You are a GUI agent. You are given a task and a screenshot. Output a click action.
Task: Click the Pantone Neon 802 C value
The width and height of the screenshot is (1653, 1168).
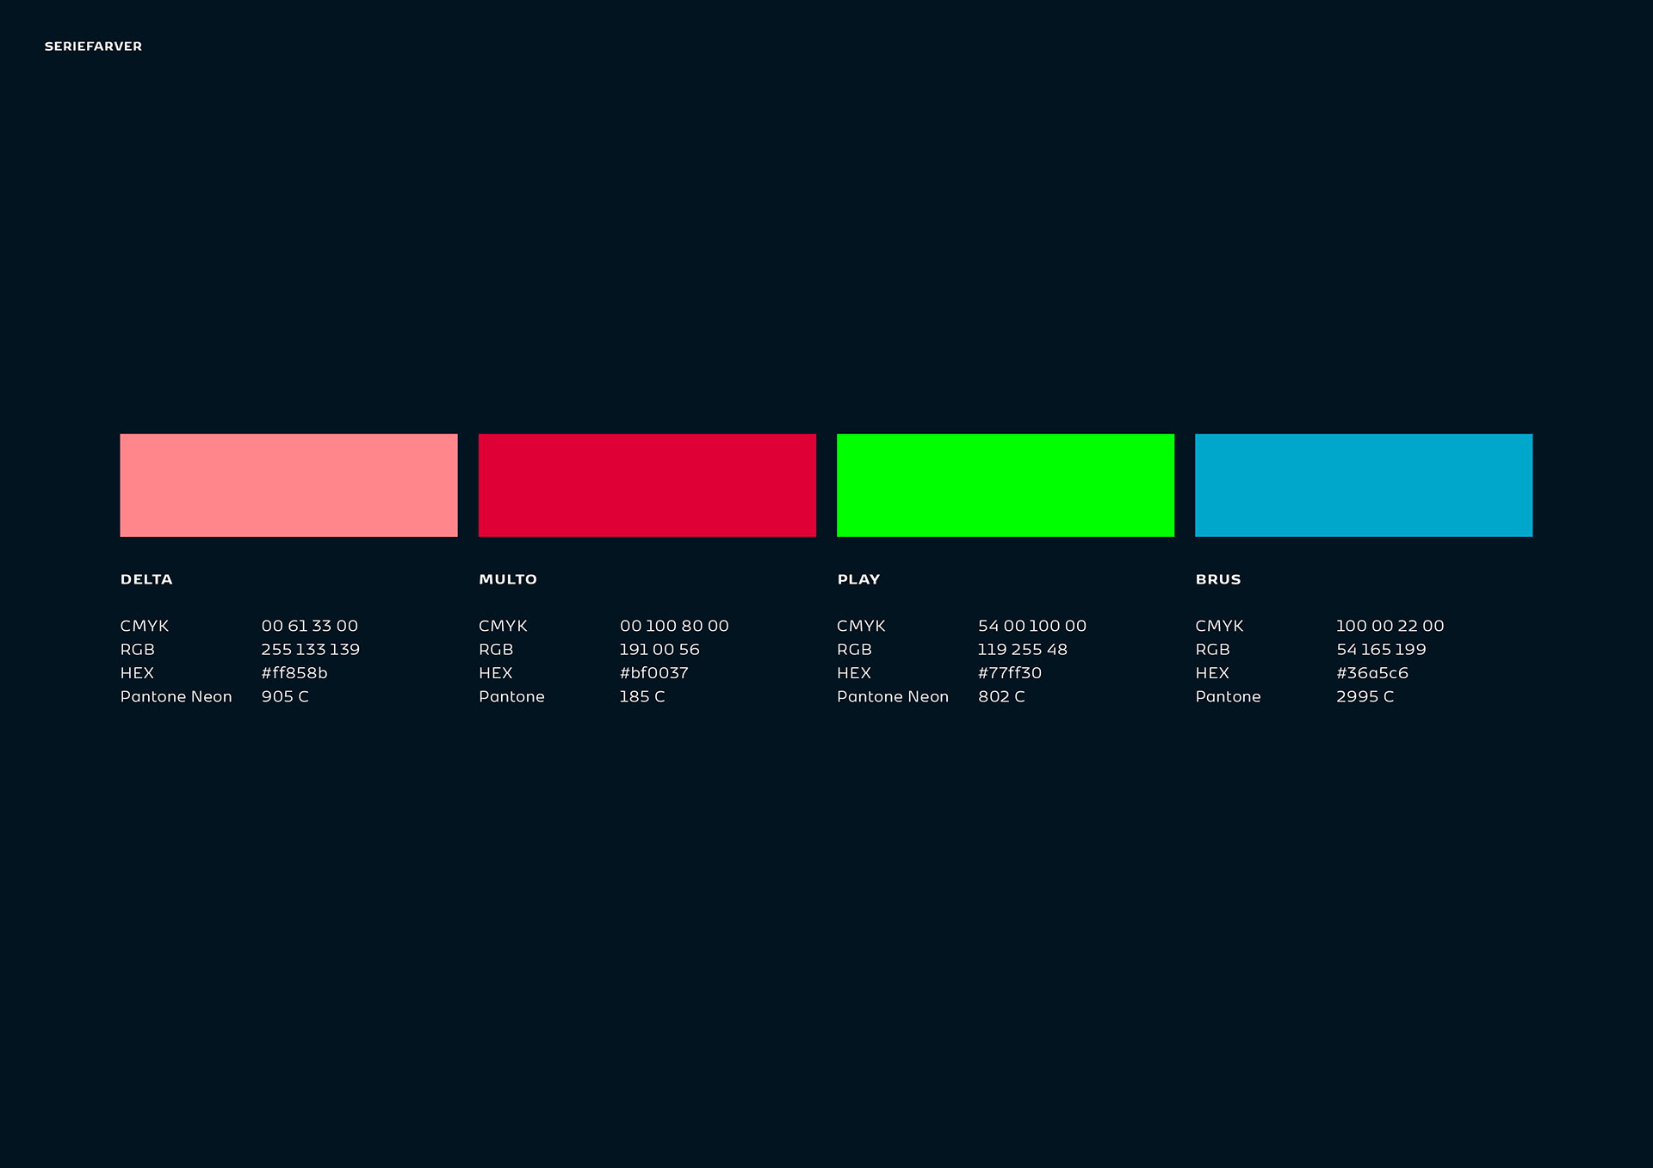pyautogui.click(x=1001, y=696)
